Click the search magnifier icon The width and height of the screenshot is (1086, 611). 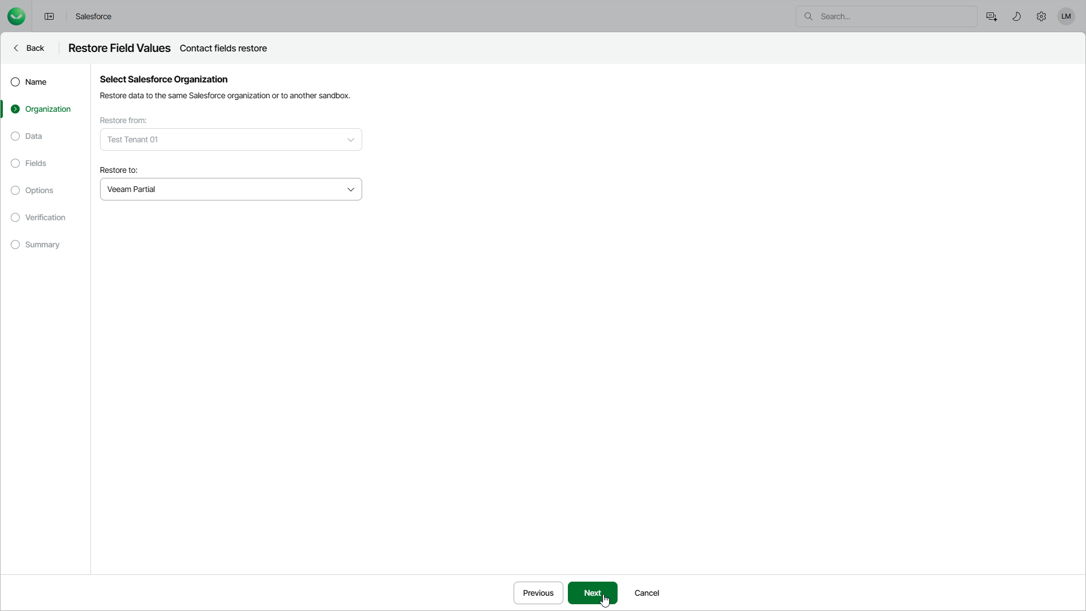(808, 16)
